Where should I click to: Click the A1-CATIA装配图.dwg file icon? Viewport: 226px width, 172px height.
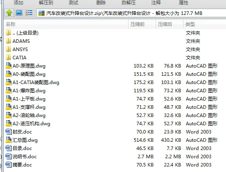pyautogui.click(x=9, y=82)
